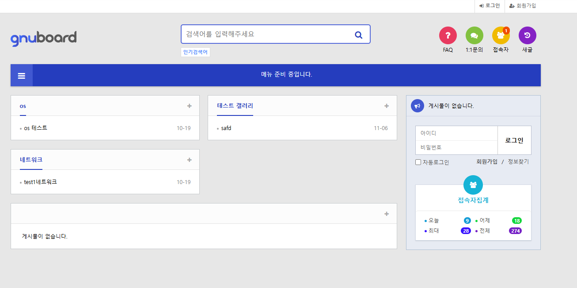577x288 pixels.
Task: Expand the 테스트 갤러리 board plus icon
Action: coord(387,106)
